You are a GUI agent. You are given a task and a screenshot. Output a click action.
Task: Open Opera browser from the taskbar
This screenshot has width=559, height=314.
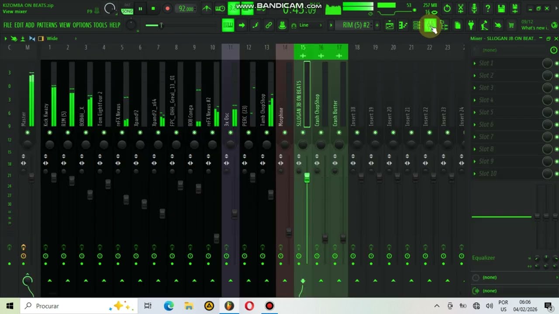pos(249,306)
